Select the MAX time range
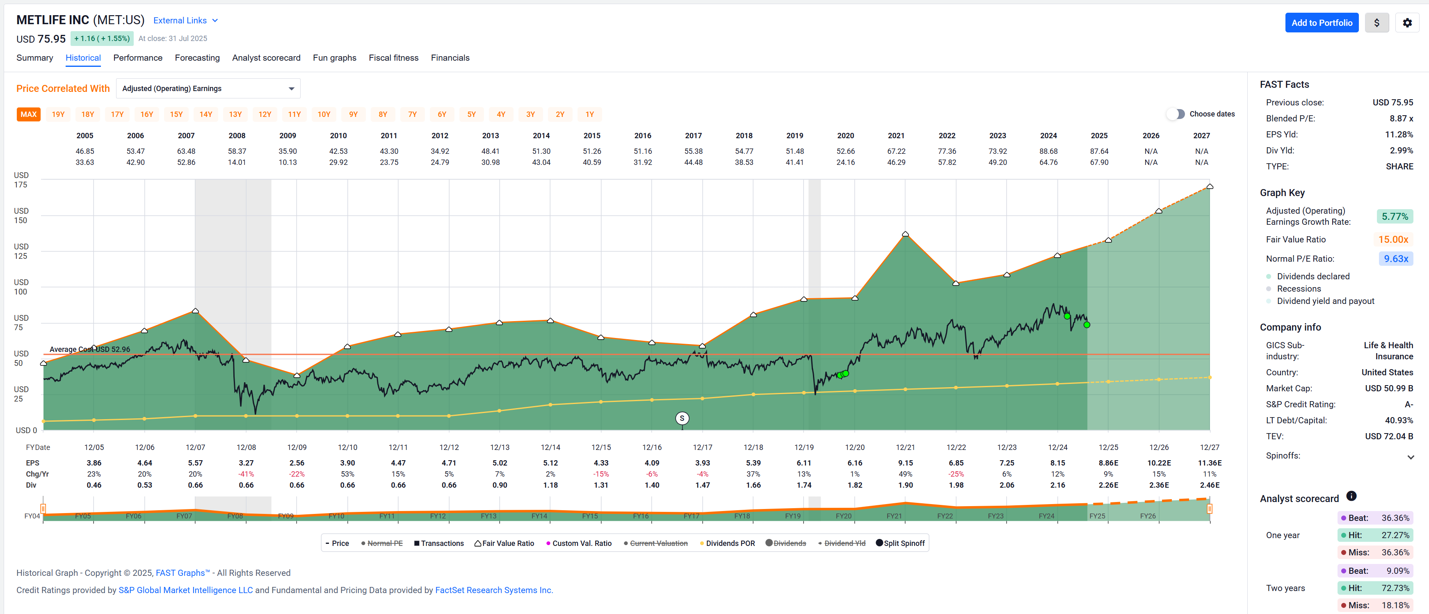Image resolution: width=1429 pixels, height=614 pixels. (29, 114)
